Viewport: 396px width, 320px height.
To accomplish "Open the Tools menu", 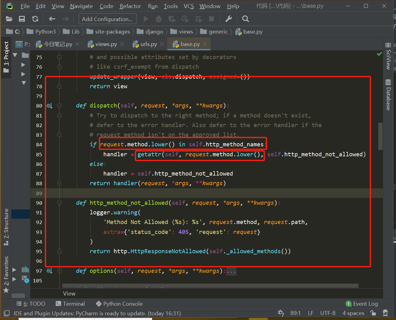I will (x=171, y=6).
